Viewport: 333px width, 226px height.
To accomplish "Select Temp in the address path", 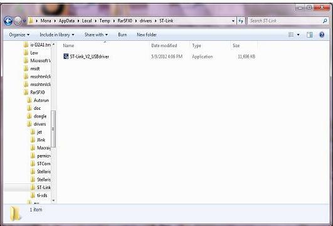I will click(x=105, y=21).
